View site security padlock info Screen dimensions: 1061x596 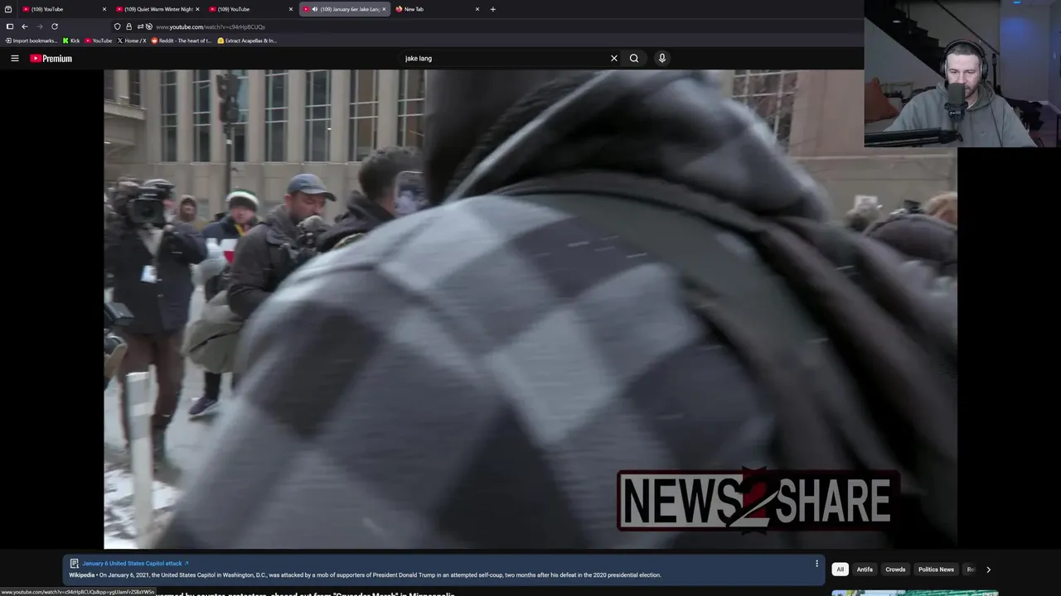tap(128, 26)
